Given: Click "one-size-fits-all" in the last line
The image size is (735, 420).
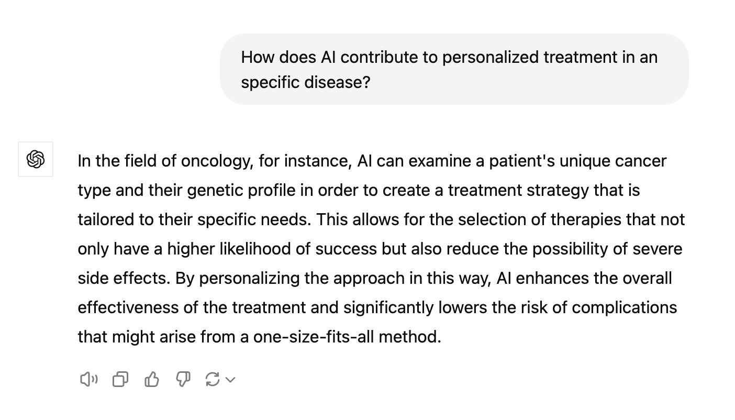Looking at the screenshot, I should coord(314,337).
